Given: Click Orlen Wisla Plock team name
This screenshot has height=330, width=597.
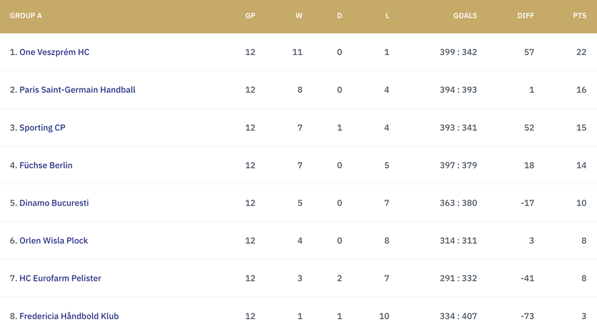Looking at the screenshot, I should pos(54,241).
